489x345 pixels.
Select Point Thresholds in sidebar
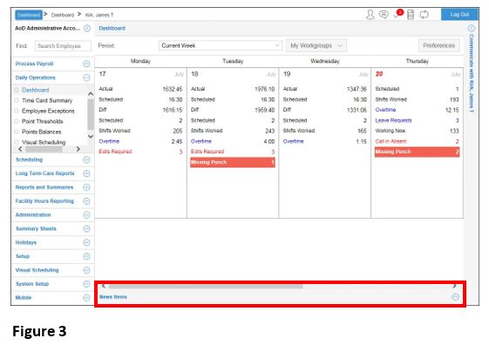click(43, 121)
